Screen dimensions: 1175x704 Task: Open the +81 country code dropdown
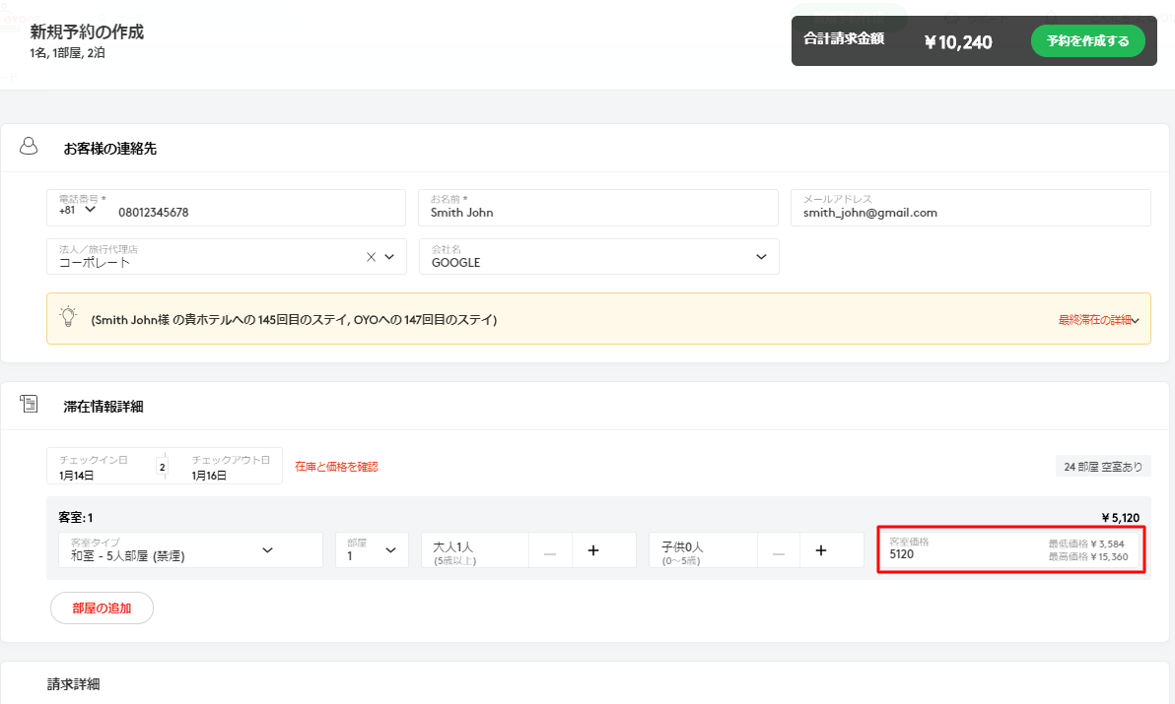pyautogui.click(x=78, y=211)
